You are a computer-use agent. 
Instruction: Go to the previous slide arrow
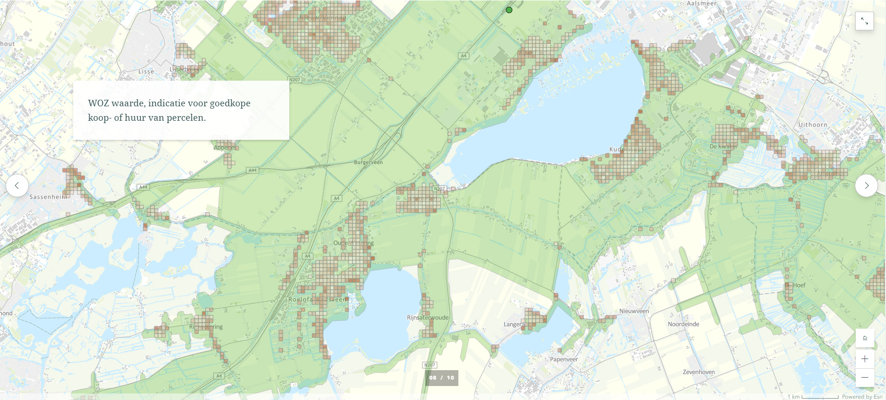[x=17, y=186]
